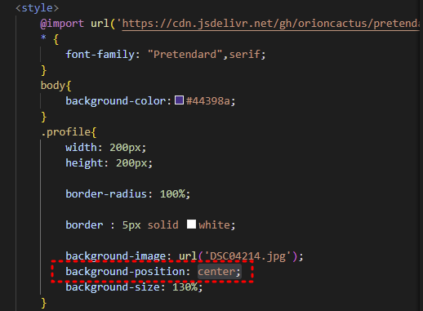Click the font-family property name
This screenshot has width=423, height=311.
[100, 54]
